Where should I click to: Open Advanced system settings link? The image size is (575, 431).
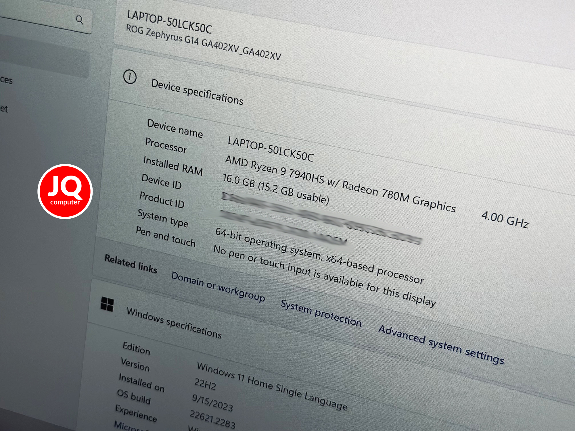441,345
